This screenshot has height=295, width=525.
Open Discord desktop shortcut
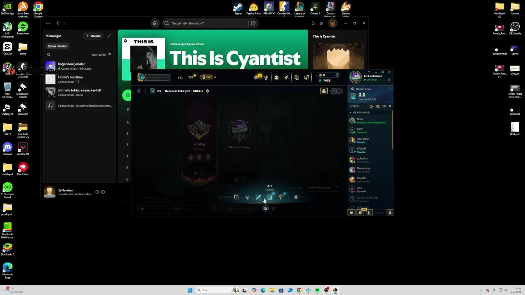[7, 148]
